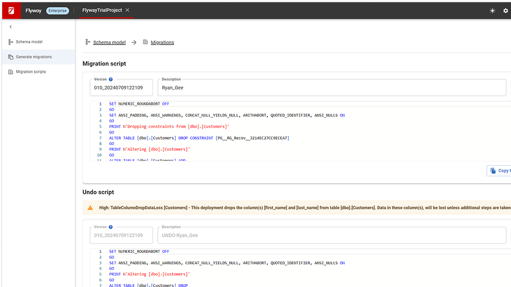Collapse sidebar with back chevron
511x287 pixels.
[10, 26]
